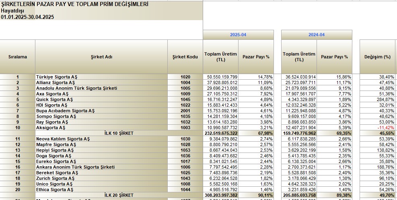Select production value 16.716.312.247
The image size is (397, 200).
pyautogui.click(x=220, y=99)
